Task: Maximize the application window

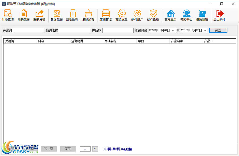Action: pos(222,4)
